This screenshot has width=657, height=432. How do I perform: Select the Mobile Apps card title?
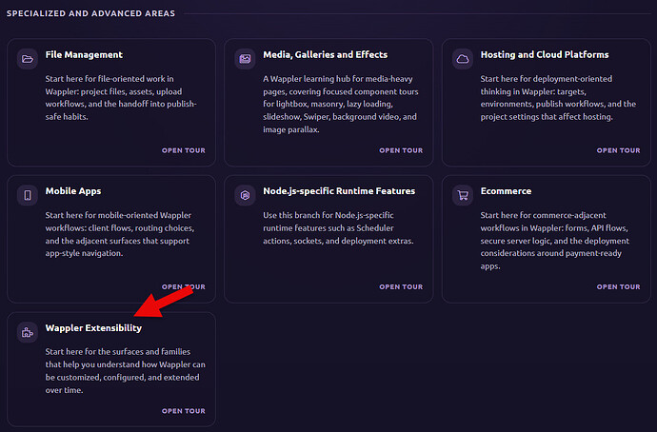click(73, 191)
